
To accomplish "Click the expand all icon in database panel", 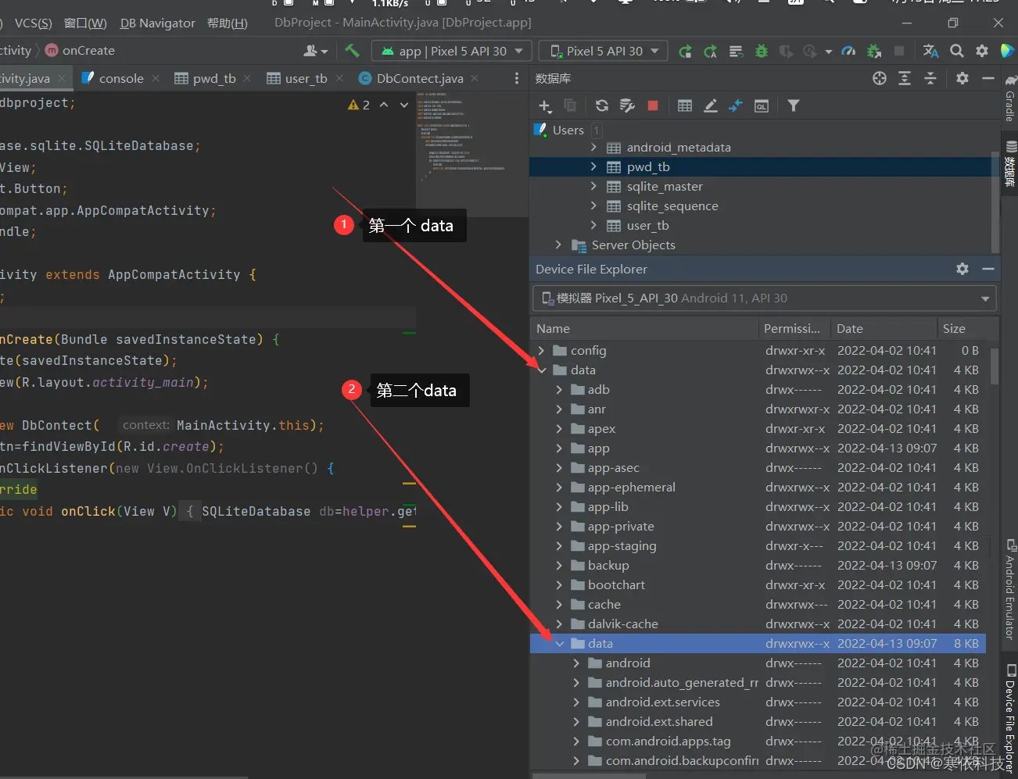I will point(905,78).
